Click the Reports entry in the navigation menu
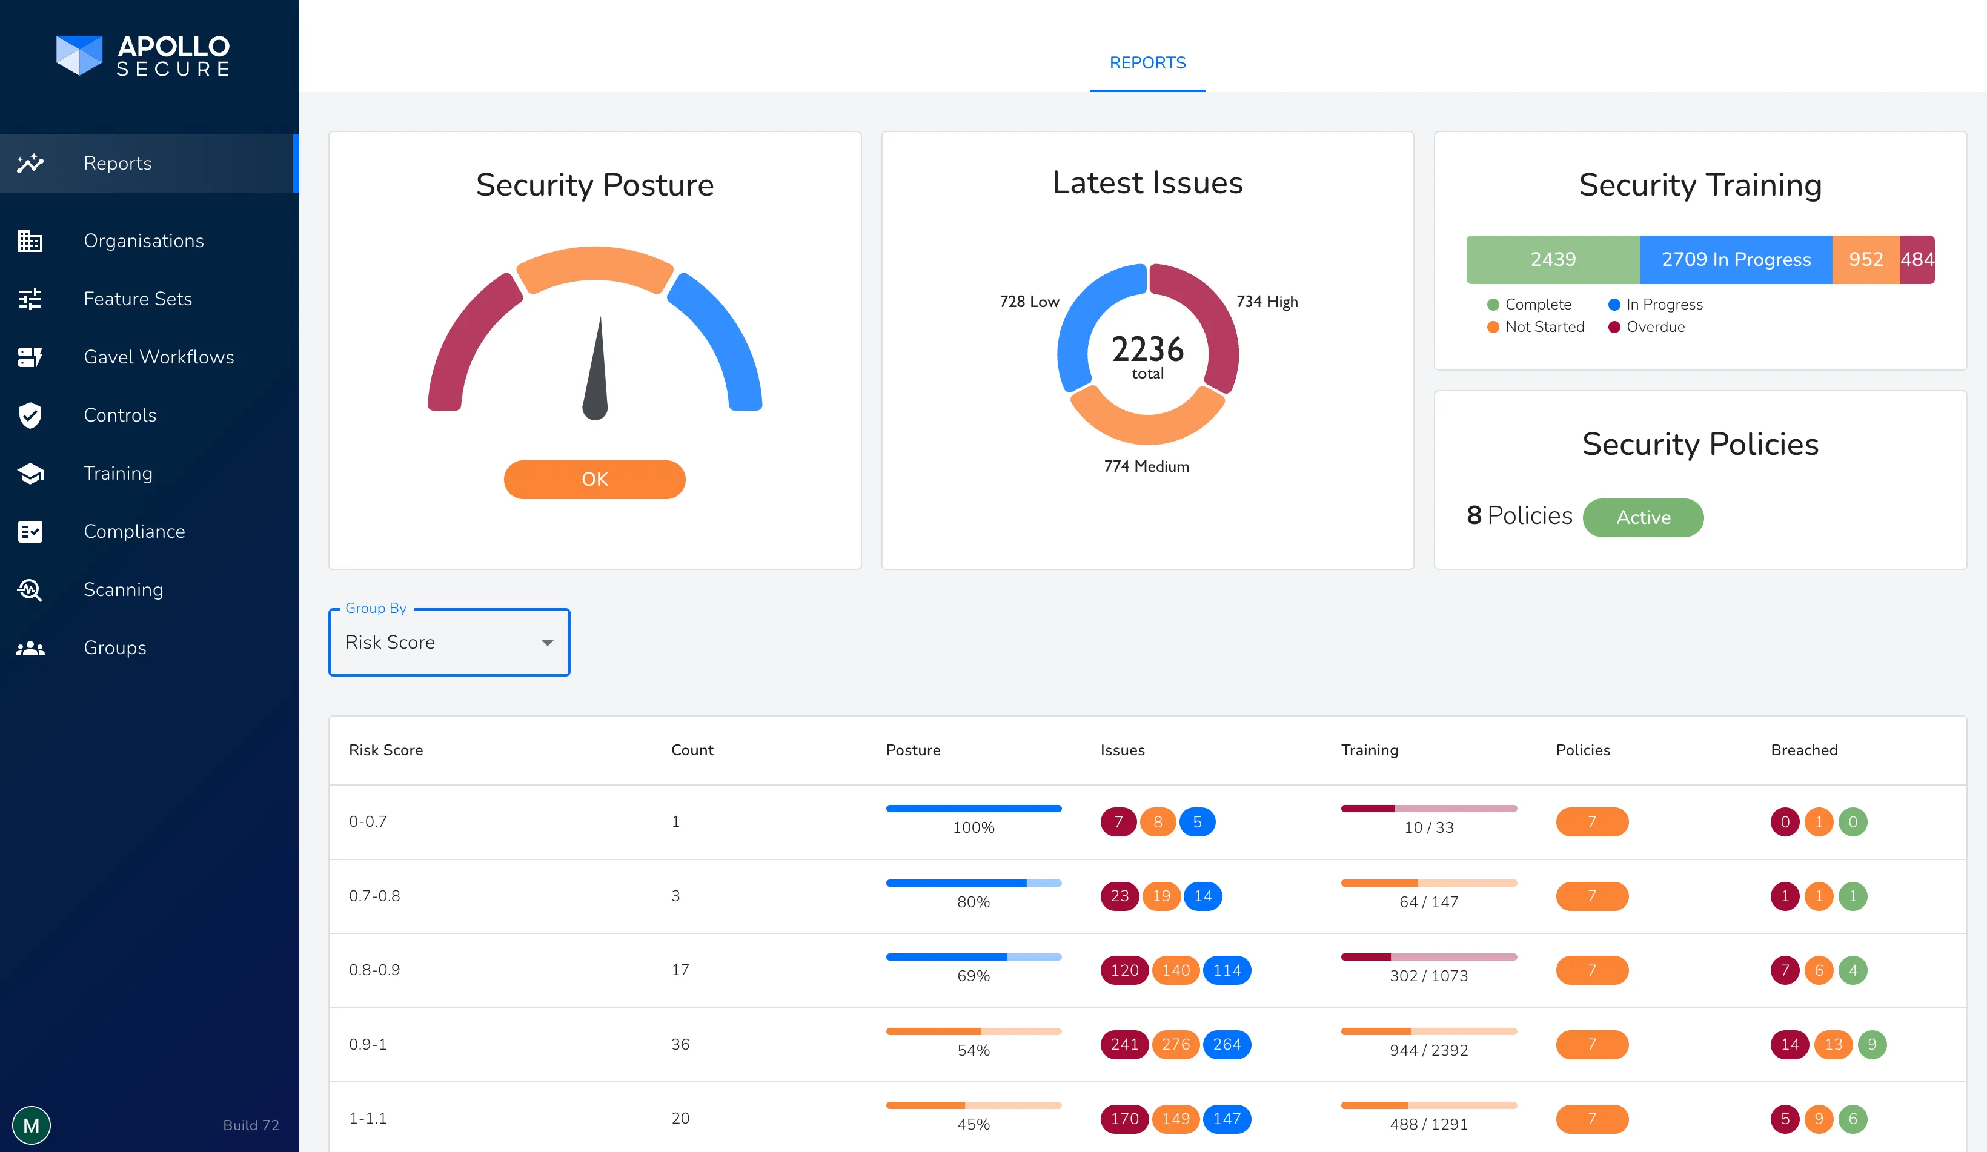Image resolution: width=1987 pixels, height=1152 pixels. click(x=117, y=163)
